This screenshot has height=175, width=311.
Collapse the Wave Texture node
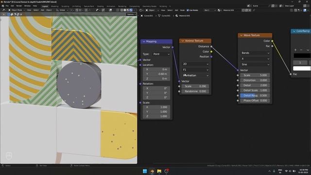pyautogui.click(x=241, y=35)
